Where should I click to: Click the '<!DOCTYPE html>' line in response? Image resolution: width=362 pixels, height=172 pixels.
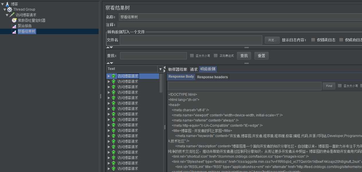[183, 94]
